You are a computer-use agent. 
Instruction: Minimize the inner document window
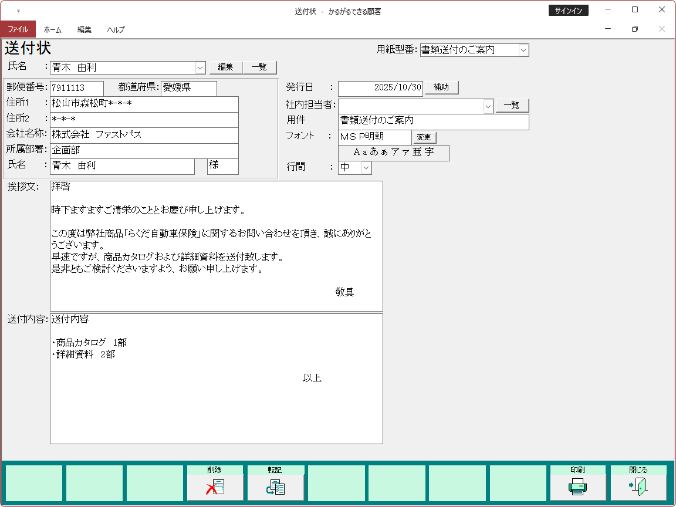click(608, 29)
